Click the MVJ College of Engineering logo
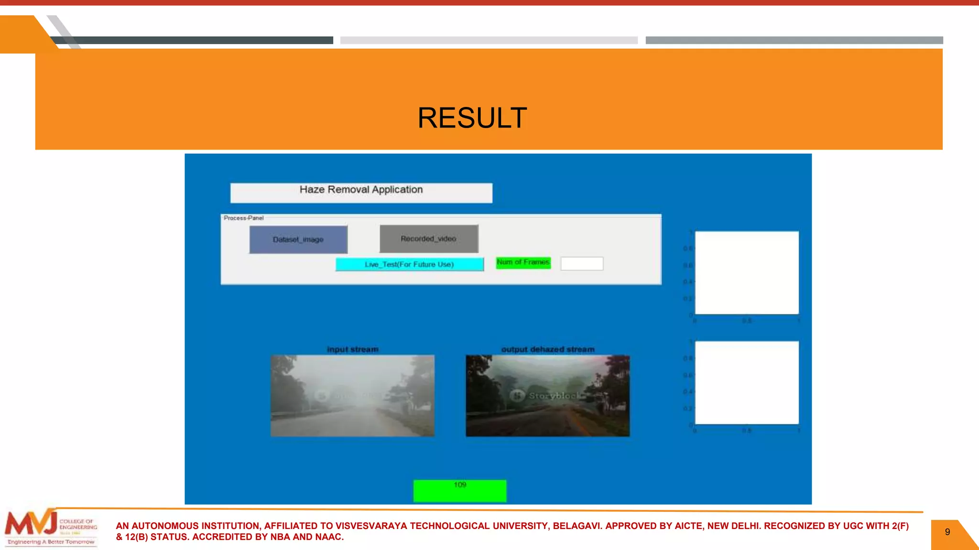The image size is (979, 550). point(51,529)
